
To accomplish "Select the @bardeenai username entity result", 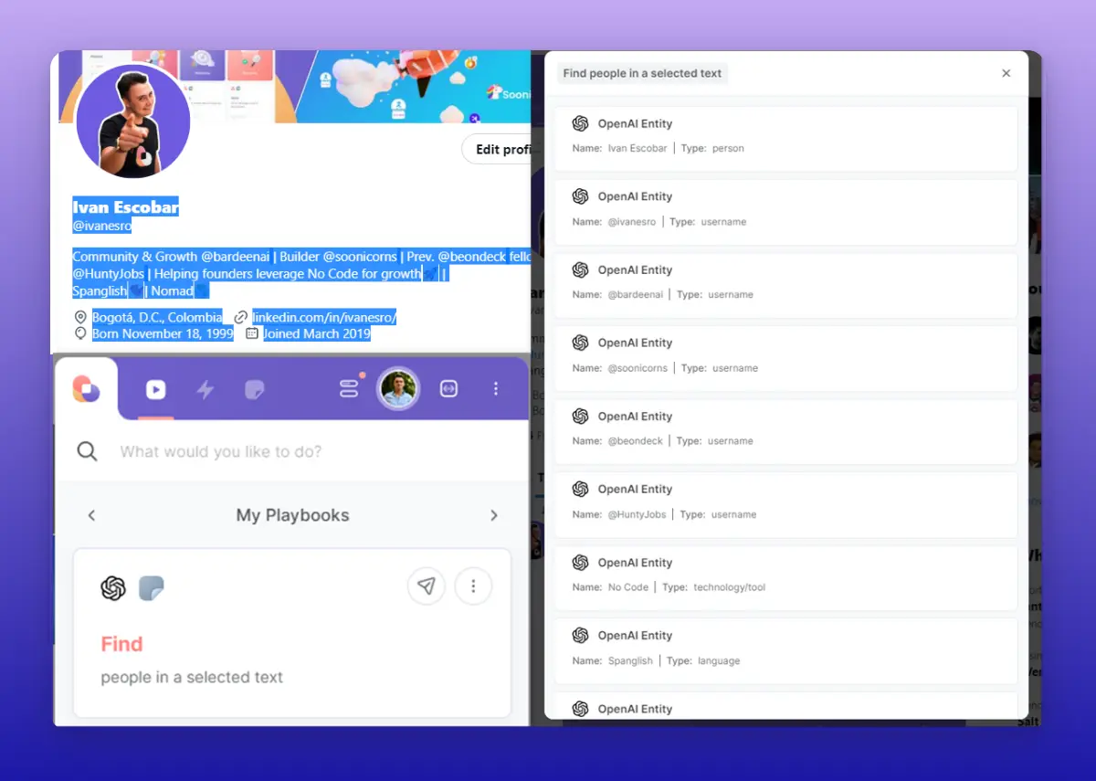I will [785, 285].
